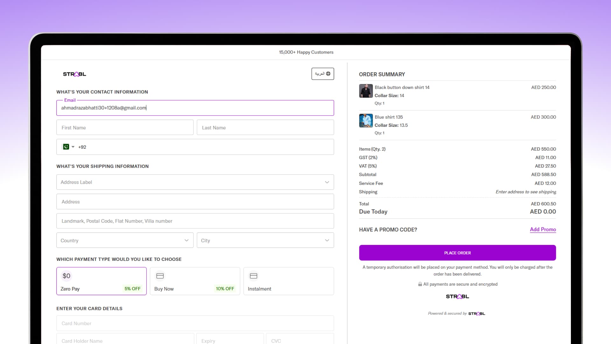Viewport: 611px width, 344px height.
Task: Choose Buy Now payment type
Action: click(x=195, y=281)
